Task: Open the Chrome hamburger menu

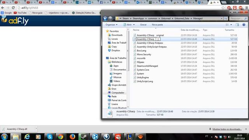Action: pos(247,8)
